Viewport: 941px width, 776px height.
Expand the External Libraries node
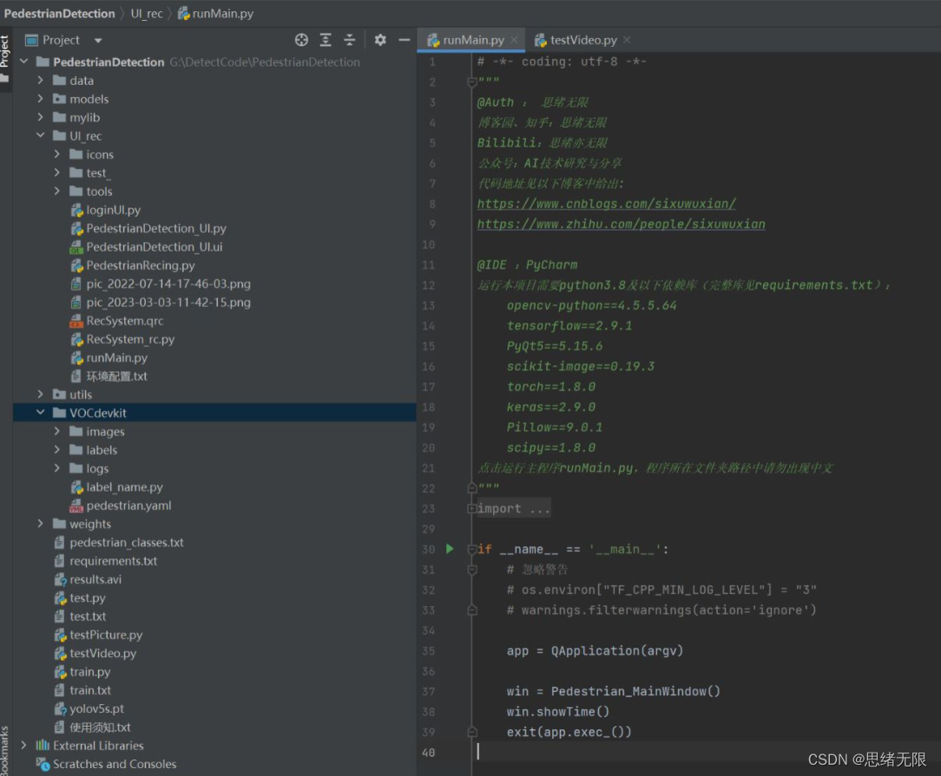tap(24, 746)
